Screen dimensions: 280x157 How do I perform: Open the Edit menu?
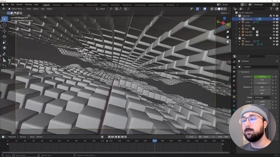tap(12, 4)
